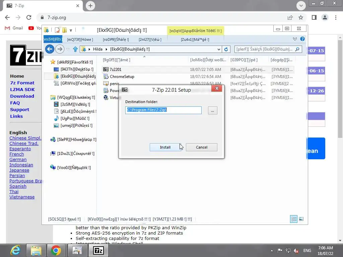Open the Home tab in Explorer ribbon
Viewport: 343px width, 257px height.
pos(80,39)
